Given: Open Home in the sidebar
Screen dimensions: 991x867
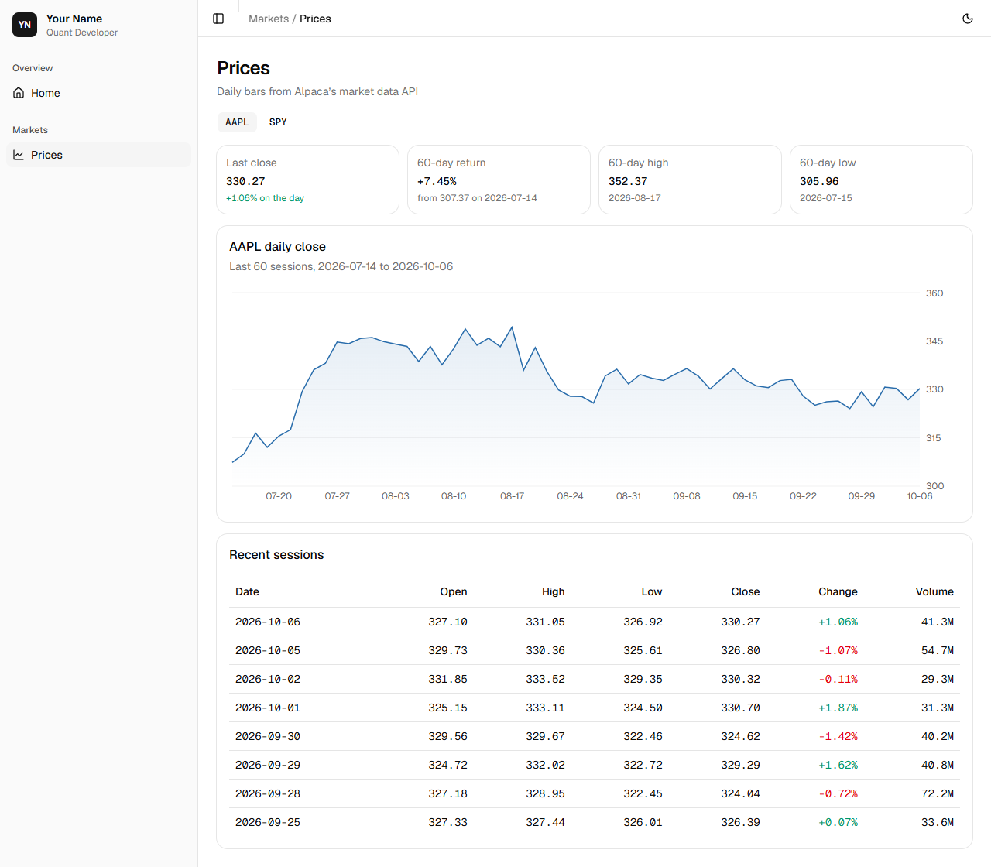Looking at the screenshot, I should [x=98, y=93].
